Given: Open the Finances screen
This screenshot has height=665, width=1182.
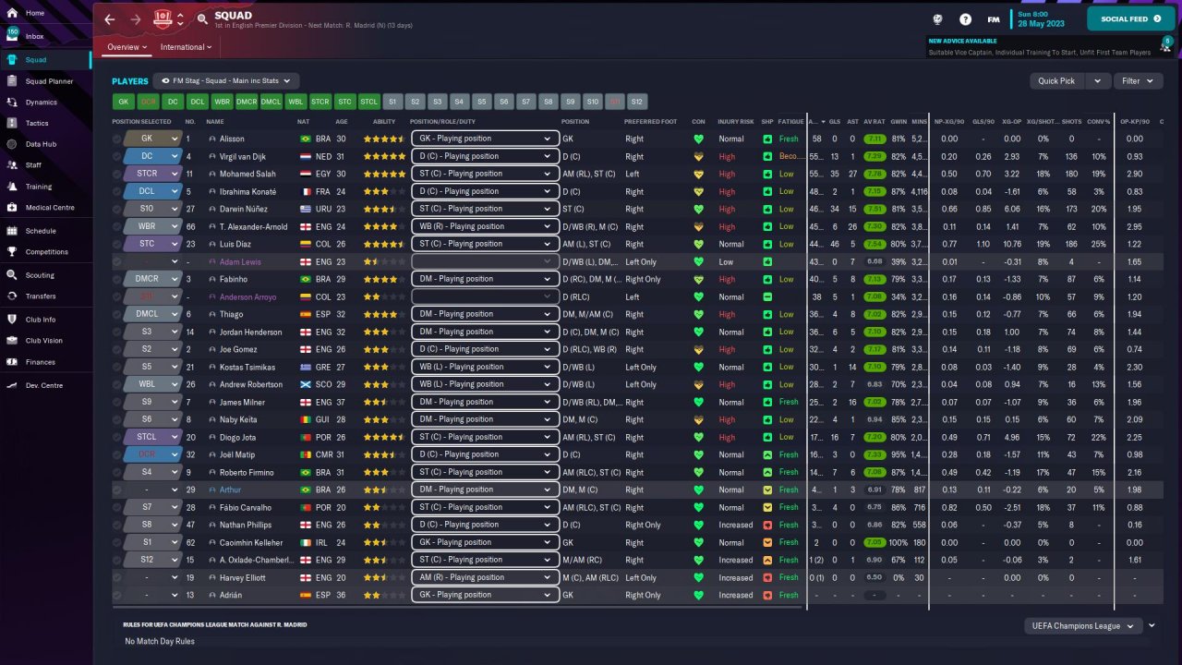Looking at the screenshot, I should tap(46, 361).
